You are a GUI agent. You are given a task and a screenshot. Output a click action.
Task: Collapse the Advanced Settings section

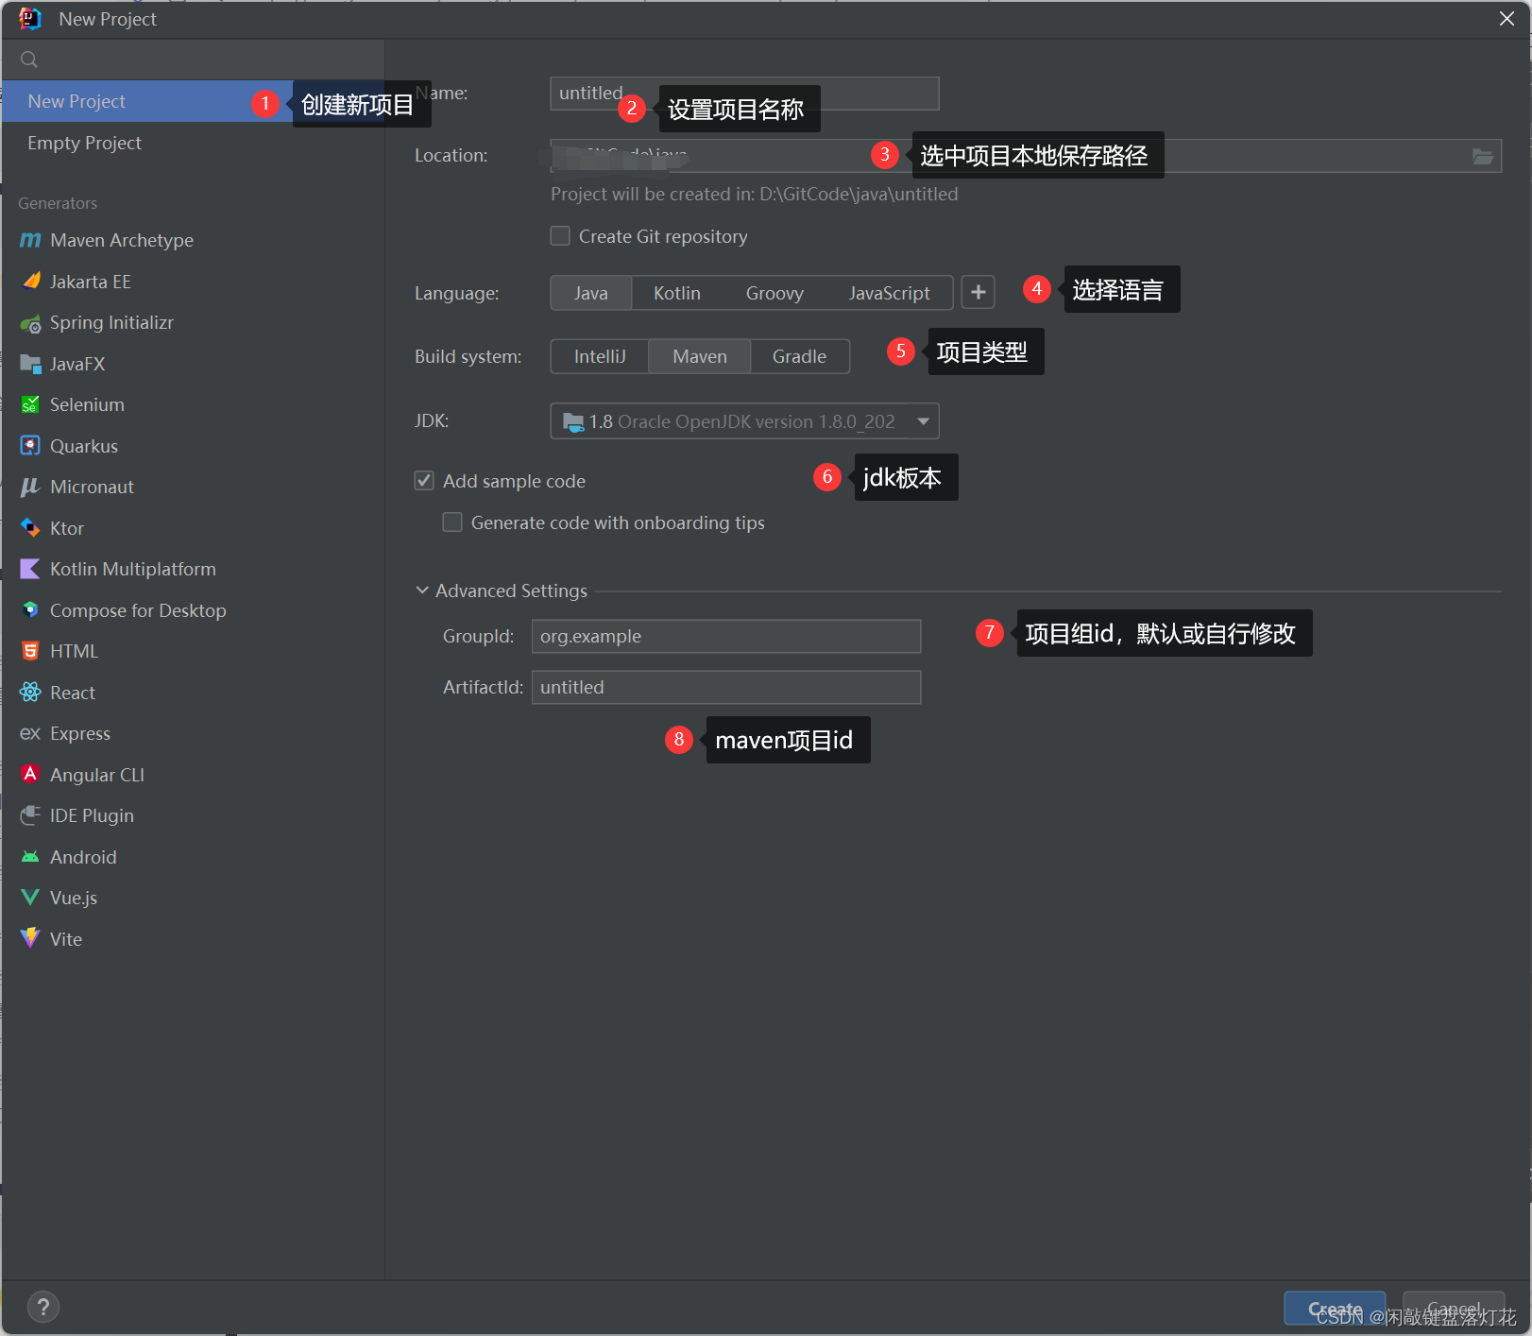coord(422,591)
